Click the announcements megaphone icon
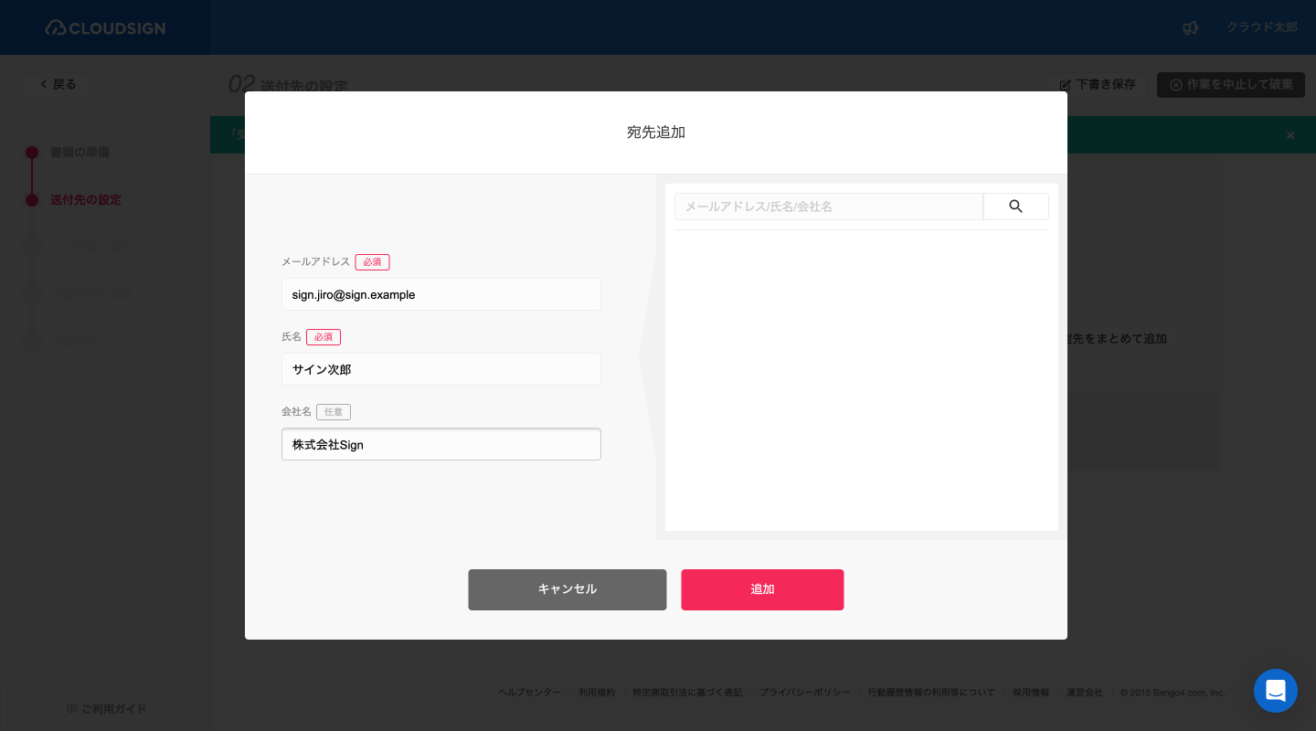Image resolution: width=1316 pixels, height=731 pixels. point(1190,27)
